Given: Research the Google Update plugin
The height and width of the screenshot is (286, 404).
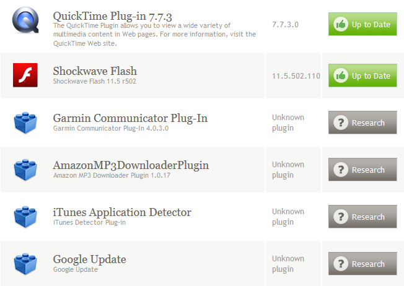Looking at the screenshot, I should [362, 264].
